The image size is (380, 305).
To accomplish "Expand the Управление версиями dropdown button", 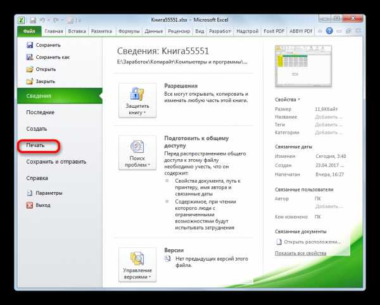I will pyautogui.click(x=137, y=264).
